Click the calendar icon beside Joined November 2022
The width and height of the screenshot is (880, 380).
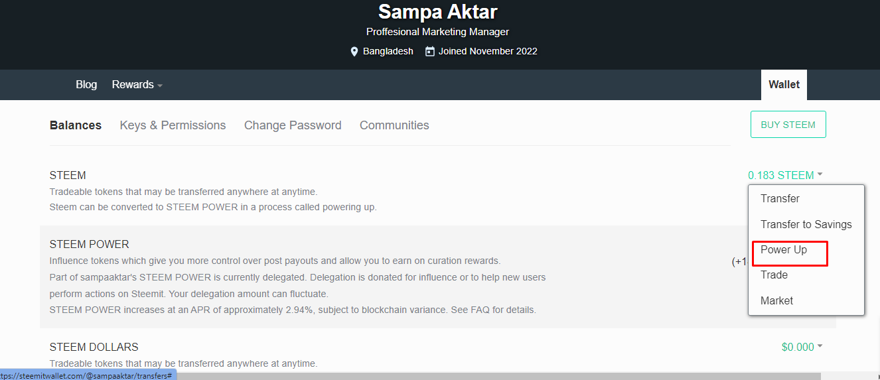pos(430,51)
